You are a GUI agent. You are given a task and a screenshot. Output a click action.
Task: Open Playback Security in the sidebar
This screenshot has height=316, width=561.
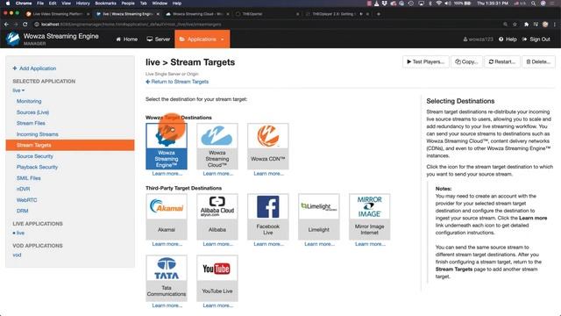(x=37, y=167)
